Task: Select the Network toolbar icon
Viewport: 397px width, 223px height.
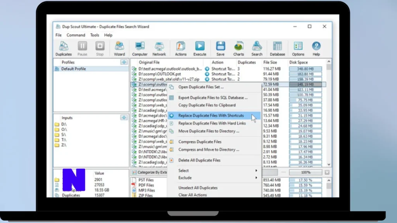Action: [159, 48]
